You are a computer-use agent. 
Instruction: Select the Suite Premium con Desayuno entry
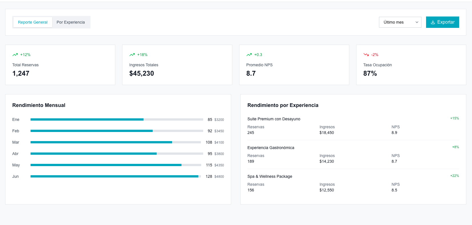coord(274,119)
